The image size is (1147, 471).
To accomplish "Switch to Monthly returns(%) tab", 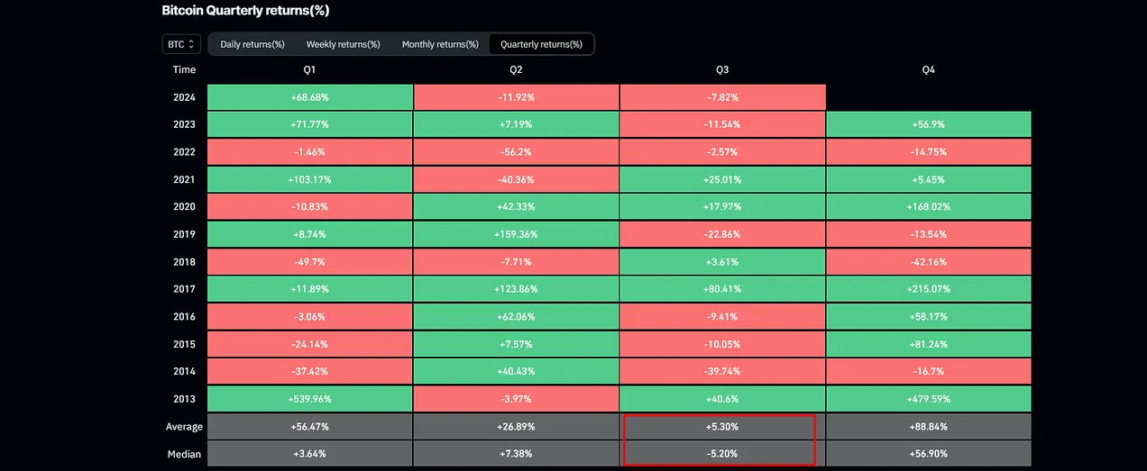I will pyautogui.click(x=440, y=44).
